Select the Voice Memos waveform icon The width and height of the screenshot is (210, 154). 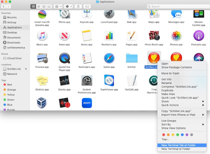click(65, 103)
